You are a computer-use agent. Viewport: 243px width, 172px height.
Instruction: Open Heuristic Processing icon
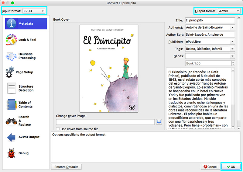(x=11, y=56)
